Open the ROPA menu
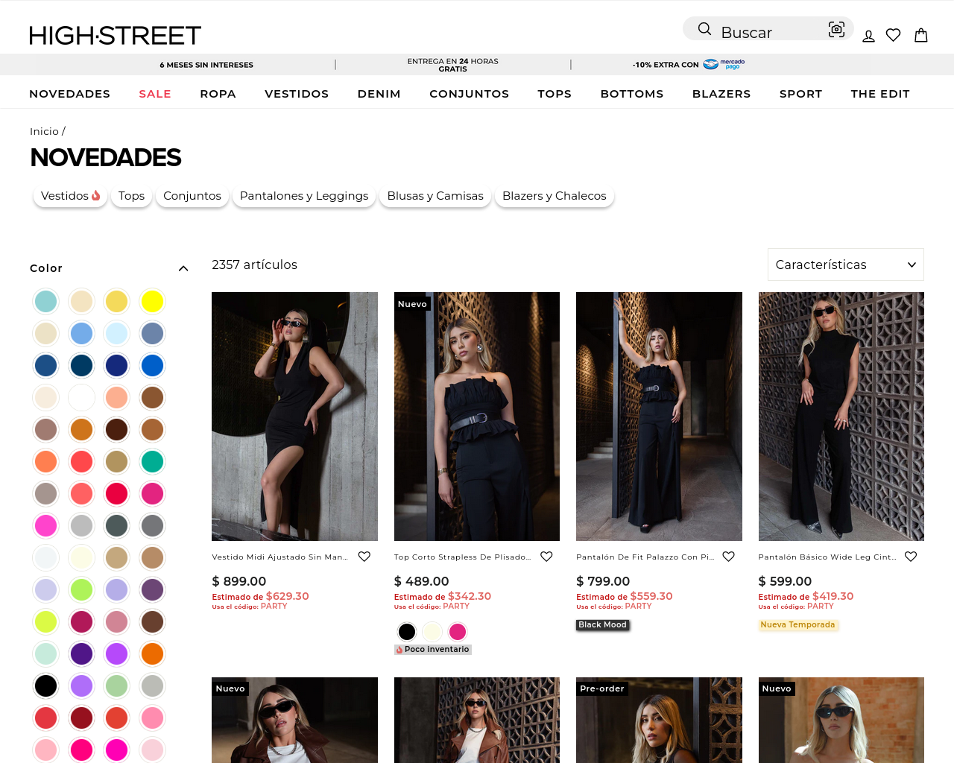This screenshot has height=763, width=954. [218, 94]
